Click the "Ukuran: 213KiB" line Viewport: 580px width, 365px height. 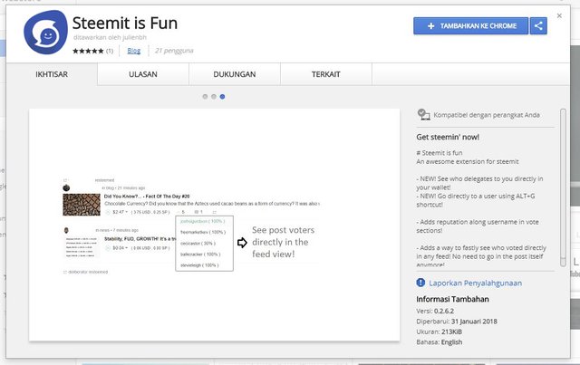click(x=439, y=331)
